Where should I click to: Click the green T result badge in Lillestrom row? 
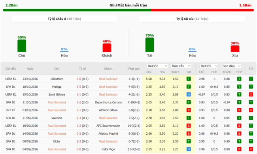pos(189,79)
